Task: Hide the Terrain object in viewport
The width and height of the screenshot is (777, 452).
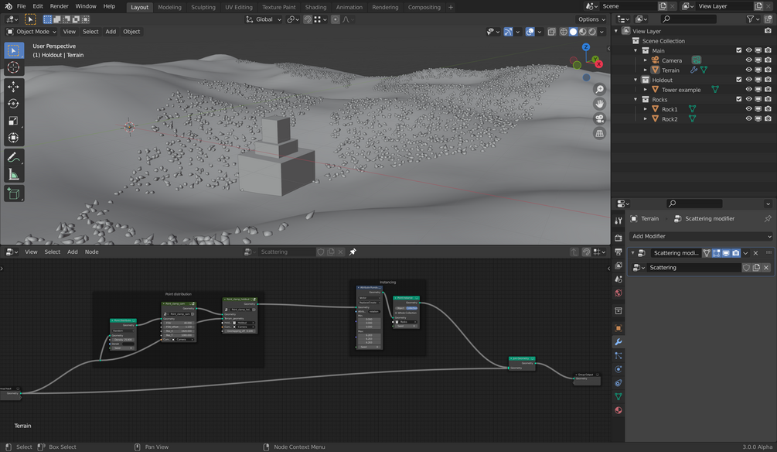Action: [748, 70]
